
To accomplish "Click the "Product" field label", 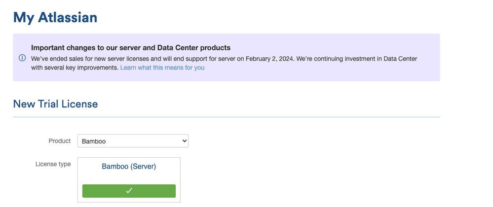I will pos(60,141).
